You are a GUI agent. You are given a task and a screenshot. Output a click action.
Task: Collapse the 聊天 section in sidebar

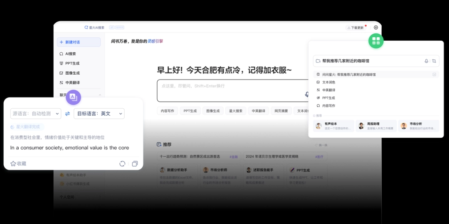click(x=100, y=95)
